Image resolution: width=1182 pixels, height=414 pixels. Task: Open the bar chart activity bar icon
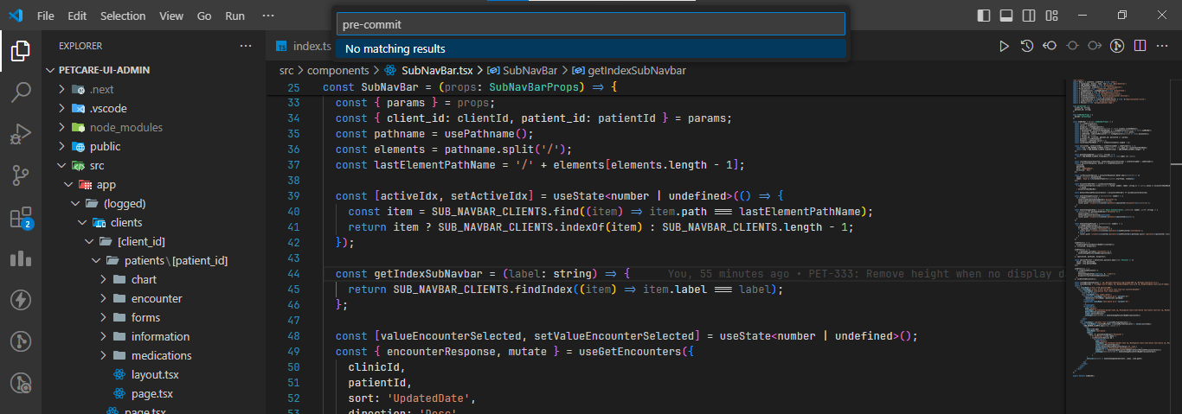coord(21,258)
